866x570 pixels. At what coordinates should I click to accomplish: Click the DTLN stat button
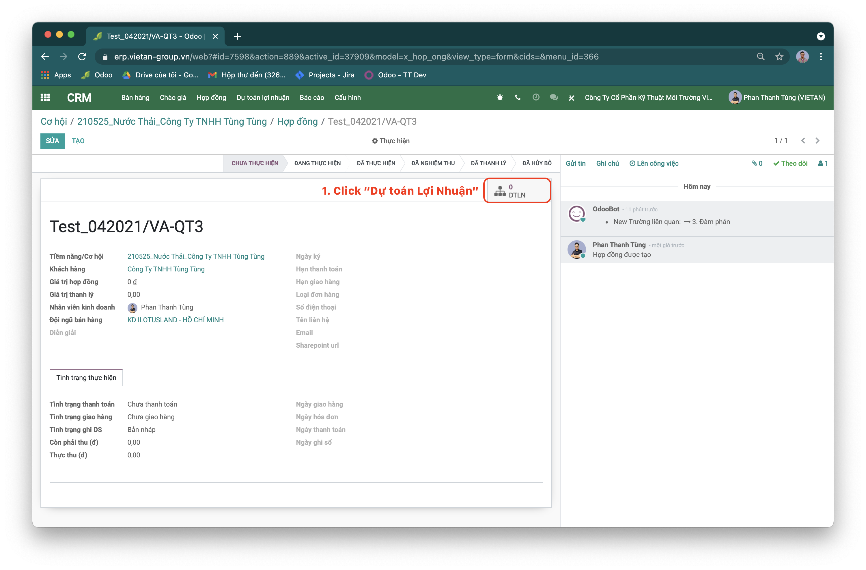(517, 191)
